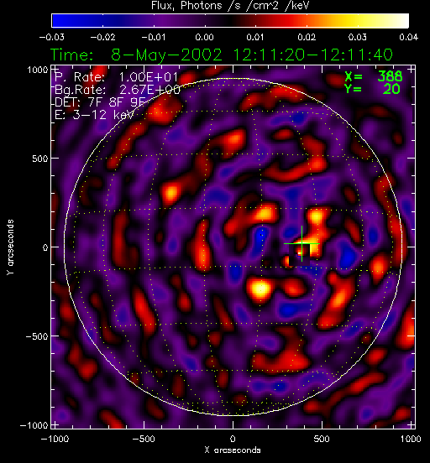Click the blue end of the flux colorbar

(59, 21)
